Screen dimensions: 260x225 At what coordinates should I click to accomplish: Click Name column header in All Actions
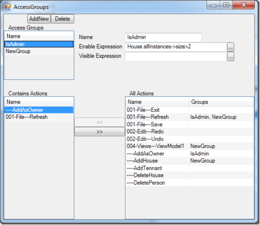[157, 102]
